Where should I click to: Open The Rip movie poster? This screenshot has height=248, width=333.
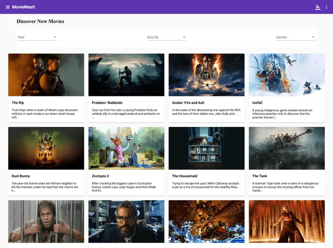[x=46, y=75]
